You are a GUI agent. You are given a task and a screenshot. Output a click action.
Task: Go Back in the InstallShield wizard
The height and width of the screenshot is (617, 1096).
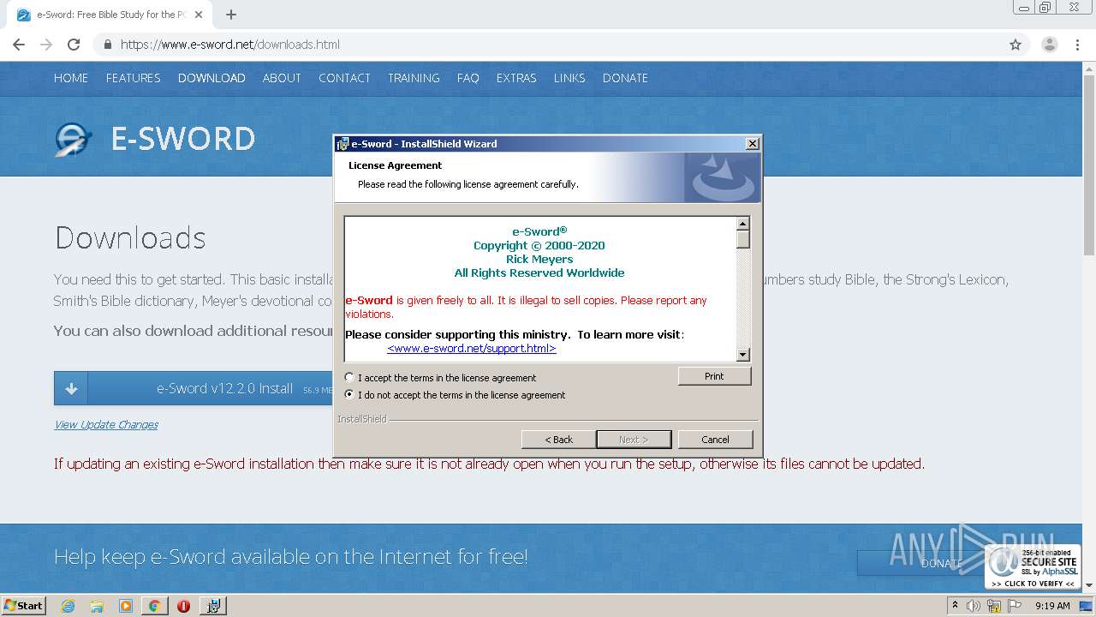pyautogui.click(x=558, y=440)
